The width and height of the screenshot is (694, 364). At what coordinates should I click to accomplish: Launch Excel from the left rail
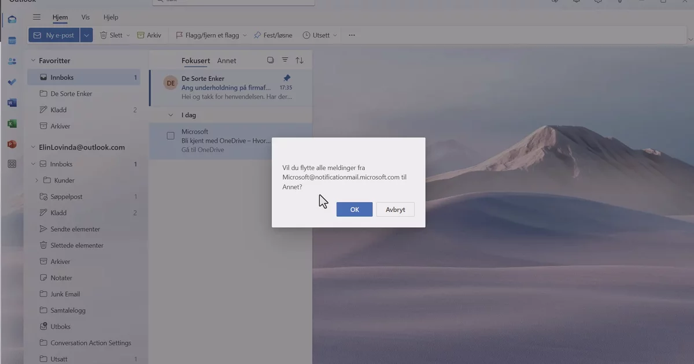pyautogui.click(x=12, y=124)
